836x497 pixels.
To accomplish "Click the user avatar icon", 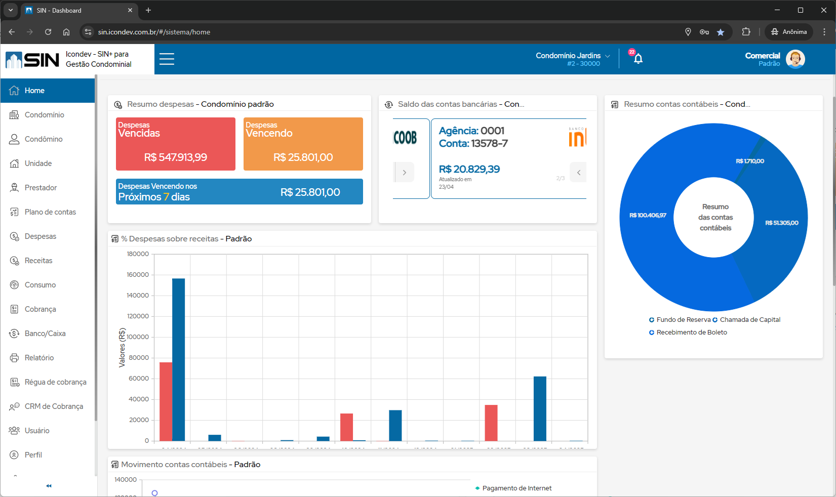I will tap(795, 59).
